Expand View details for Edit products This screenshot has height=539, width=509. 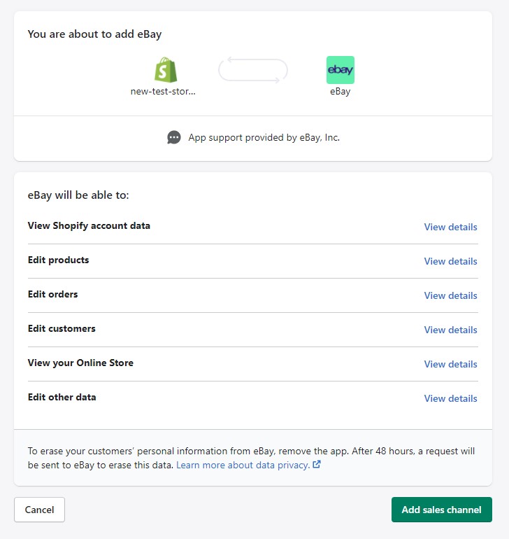[450, 261]
